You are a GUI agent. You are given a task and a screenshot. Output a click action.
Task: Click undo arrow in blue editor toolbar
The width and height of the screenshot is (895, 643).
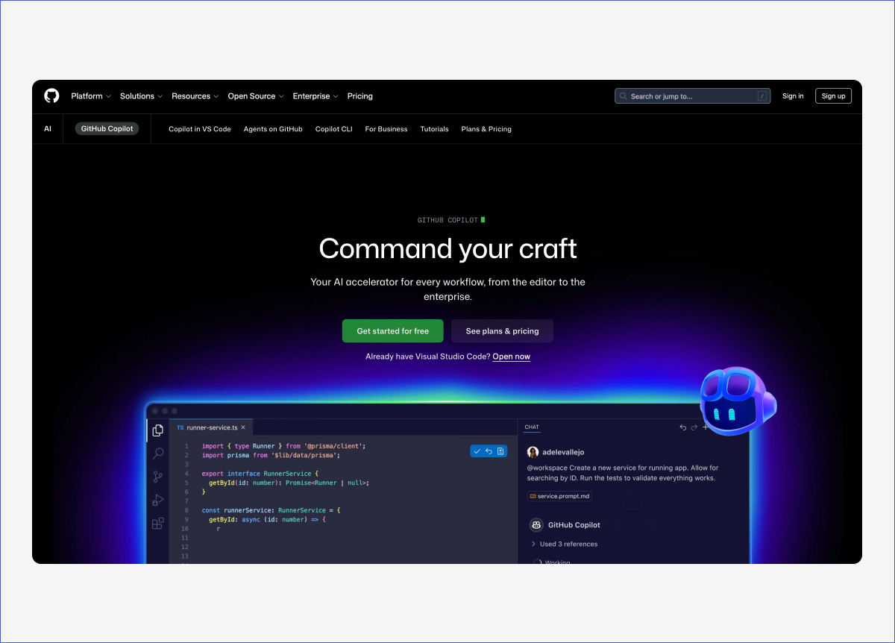pyautogui.click(x=489, y=451)
